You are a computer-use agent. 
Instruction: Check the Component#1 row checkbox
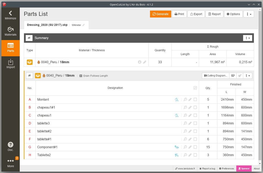pyautogui.click(x=195, y=147)
